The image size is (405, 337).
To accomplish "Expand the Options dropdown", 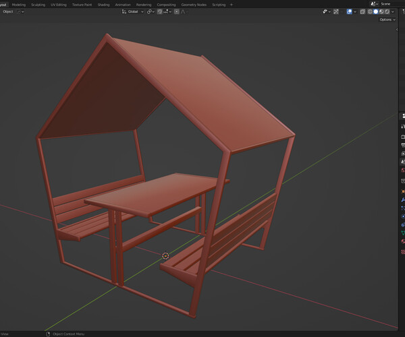I will (x=387, y=20).
